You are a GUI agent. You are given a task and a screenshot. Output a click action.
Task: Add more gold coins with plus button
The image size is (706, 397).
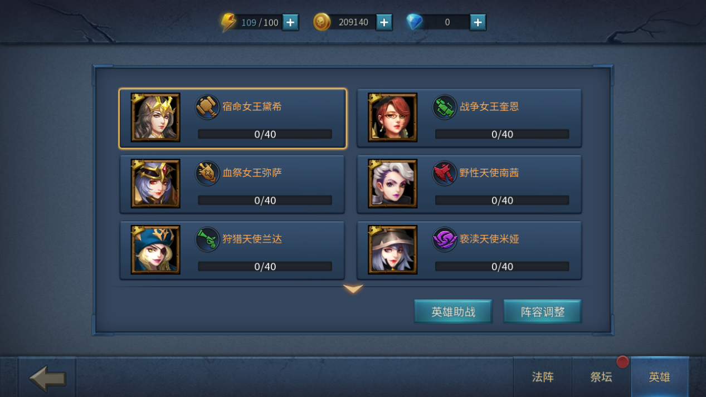[x=384, y=22]
